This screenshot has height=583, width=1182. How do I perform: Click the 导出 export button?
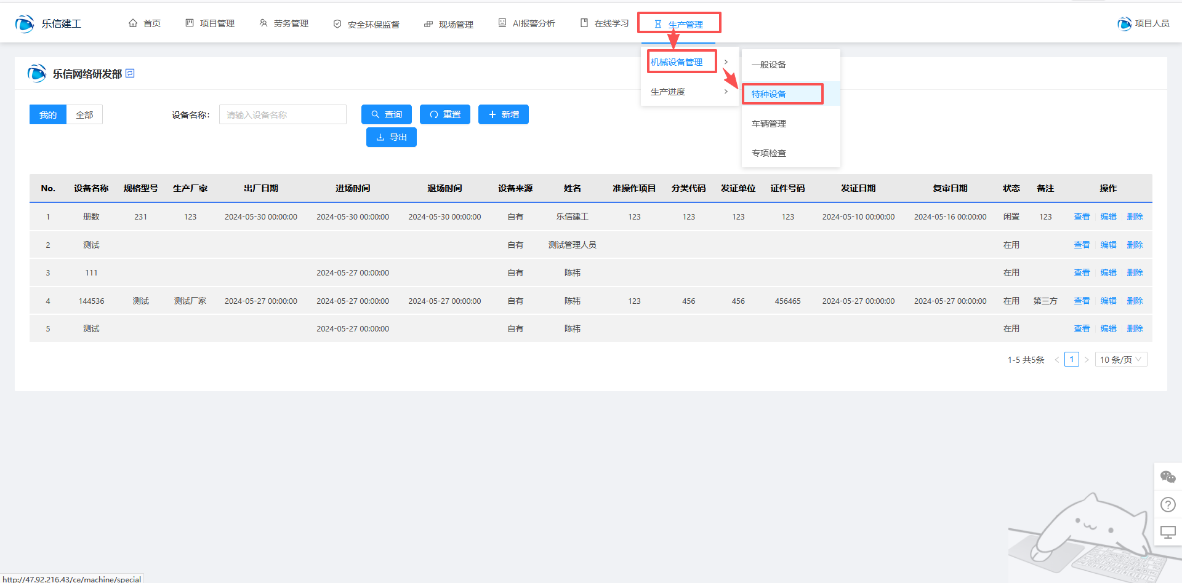pos(392,137)
